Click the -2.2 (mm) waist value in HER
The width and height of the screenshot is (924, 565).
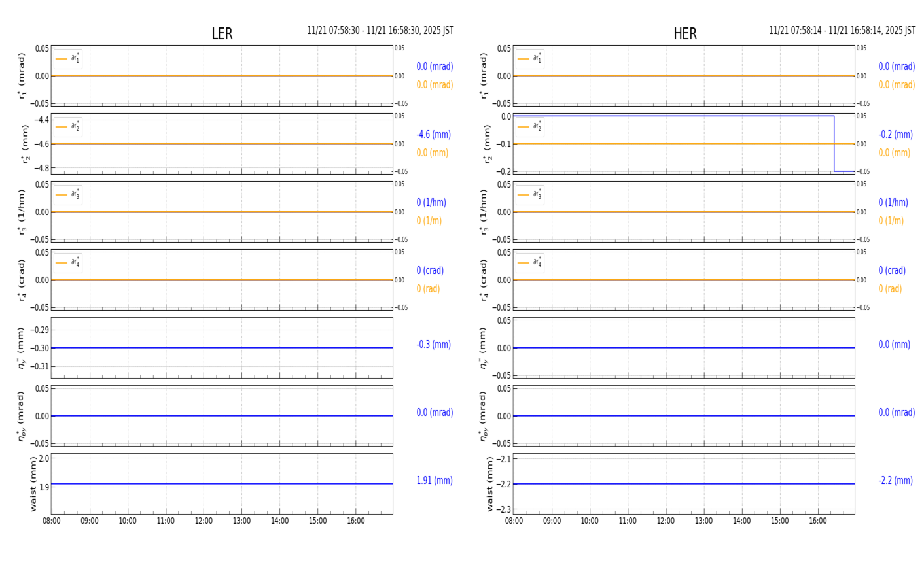895,481
